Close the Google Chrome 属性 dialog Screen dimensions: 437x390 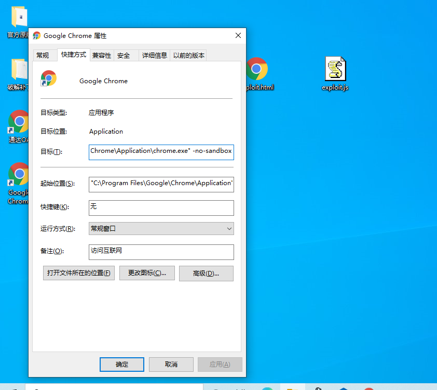[x=238, y=35]
